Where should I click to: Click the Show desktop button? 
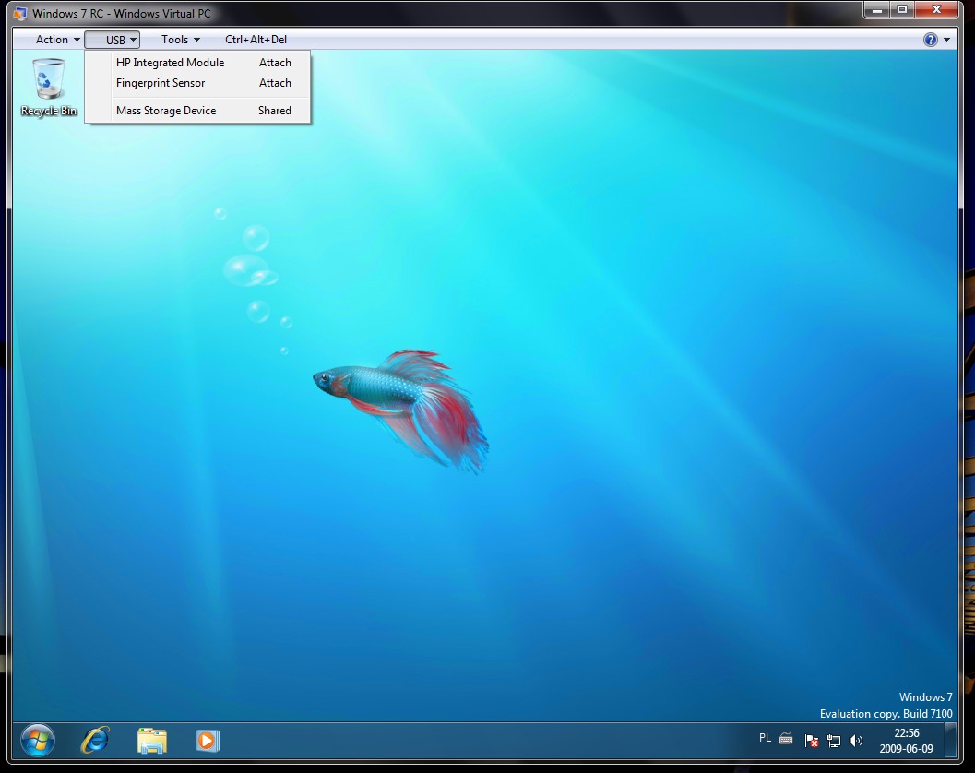pyautogui.click(x=950, y=740)
